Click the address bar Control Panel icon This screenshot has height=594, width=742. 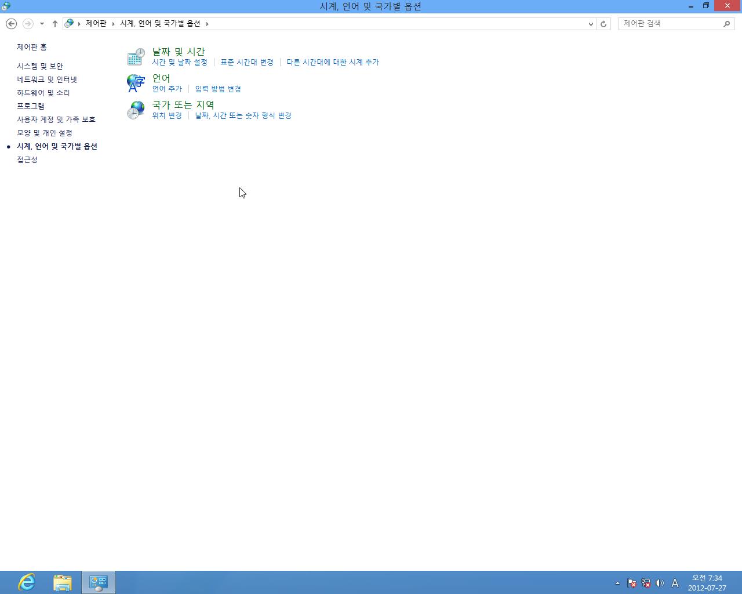click(69, 24)
